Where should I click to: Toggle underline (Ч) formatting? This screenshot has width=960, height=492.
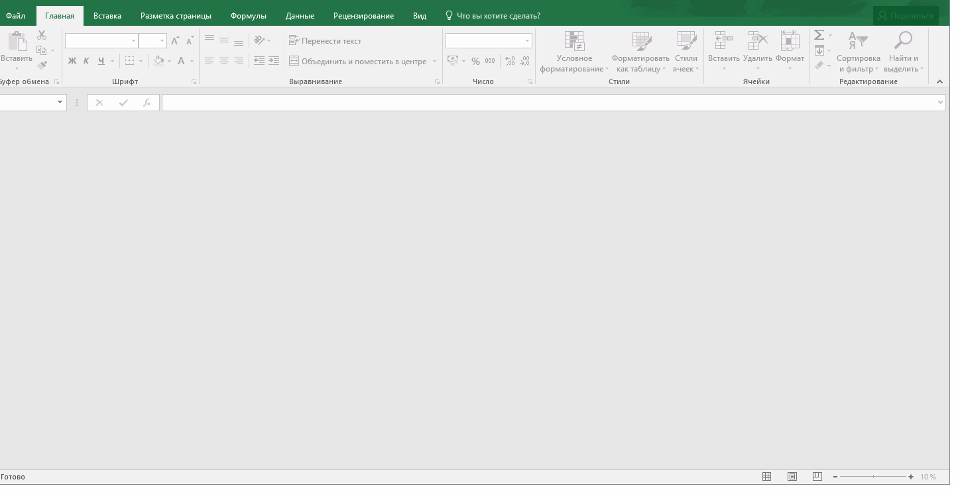point(101,61)
